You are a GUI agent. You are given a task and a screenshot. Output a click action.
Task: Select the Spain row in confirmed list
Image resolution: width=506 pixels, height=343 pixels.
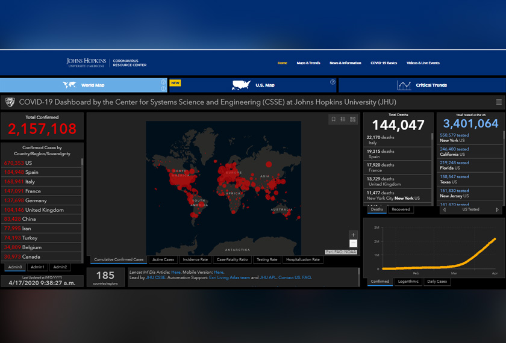42,173
